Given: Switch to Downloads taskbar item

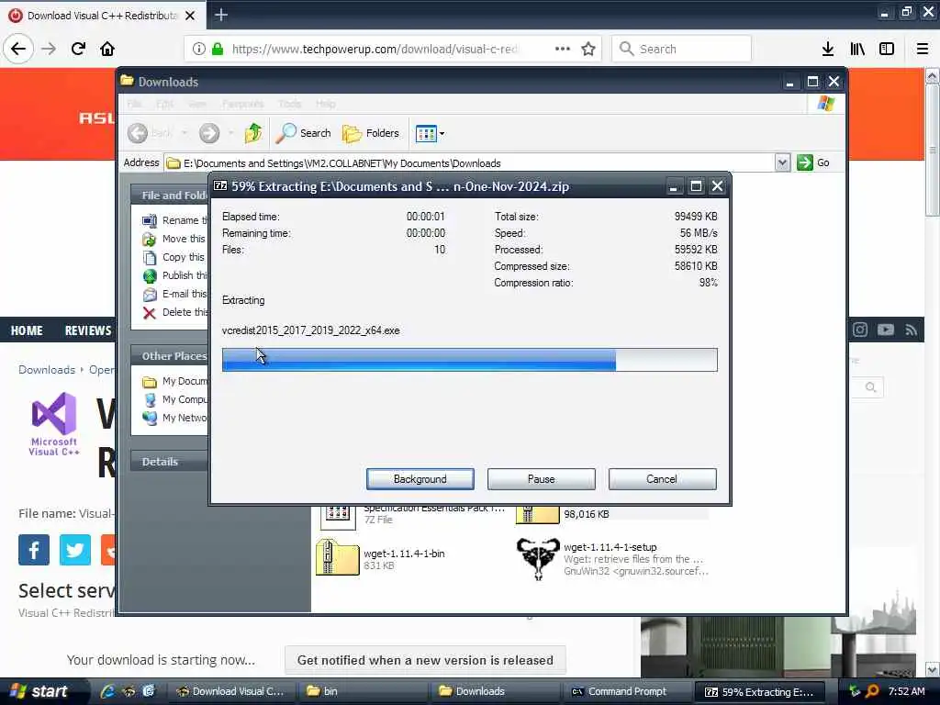Looking at the screenshot, I should pos(494,691).
